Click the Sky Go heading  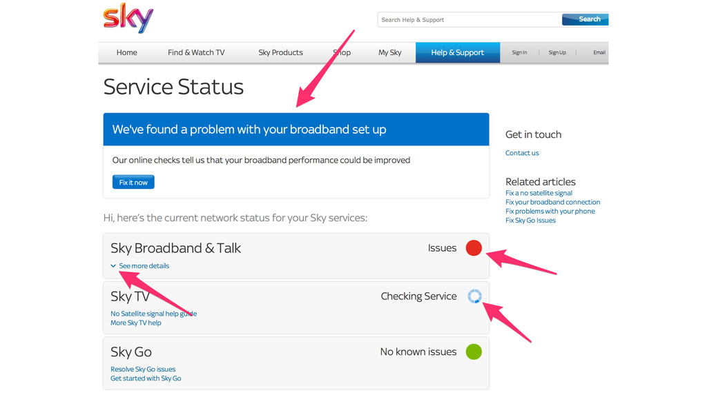click(131, 352)
